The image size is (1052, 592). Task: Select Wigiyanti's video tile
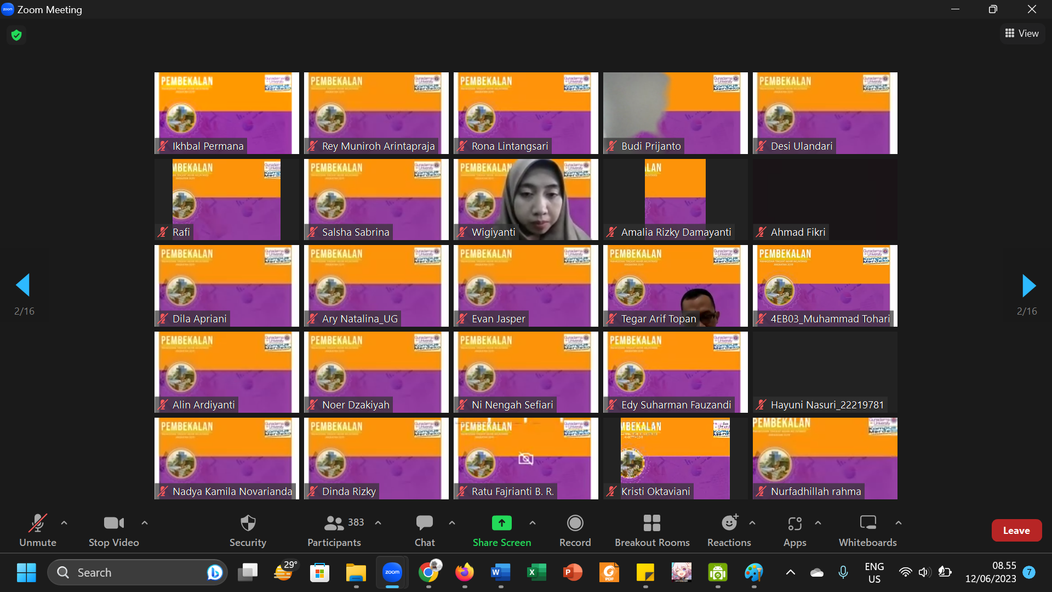[526, 200]
